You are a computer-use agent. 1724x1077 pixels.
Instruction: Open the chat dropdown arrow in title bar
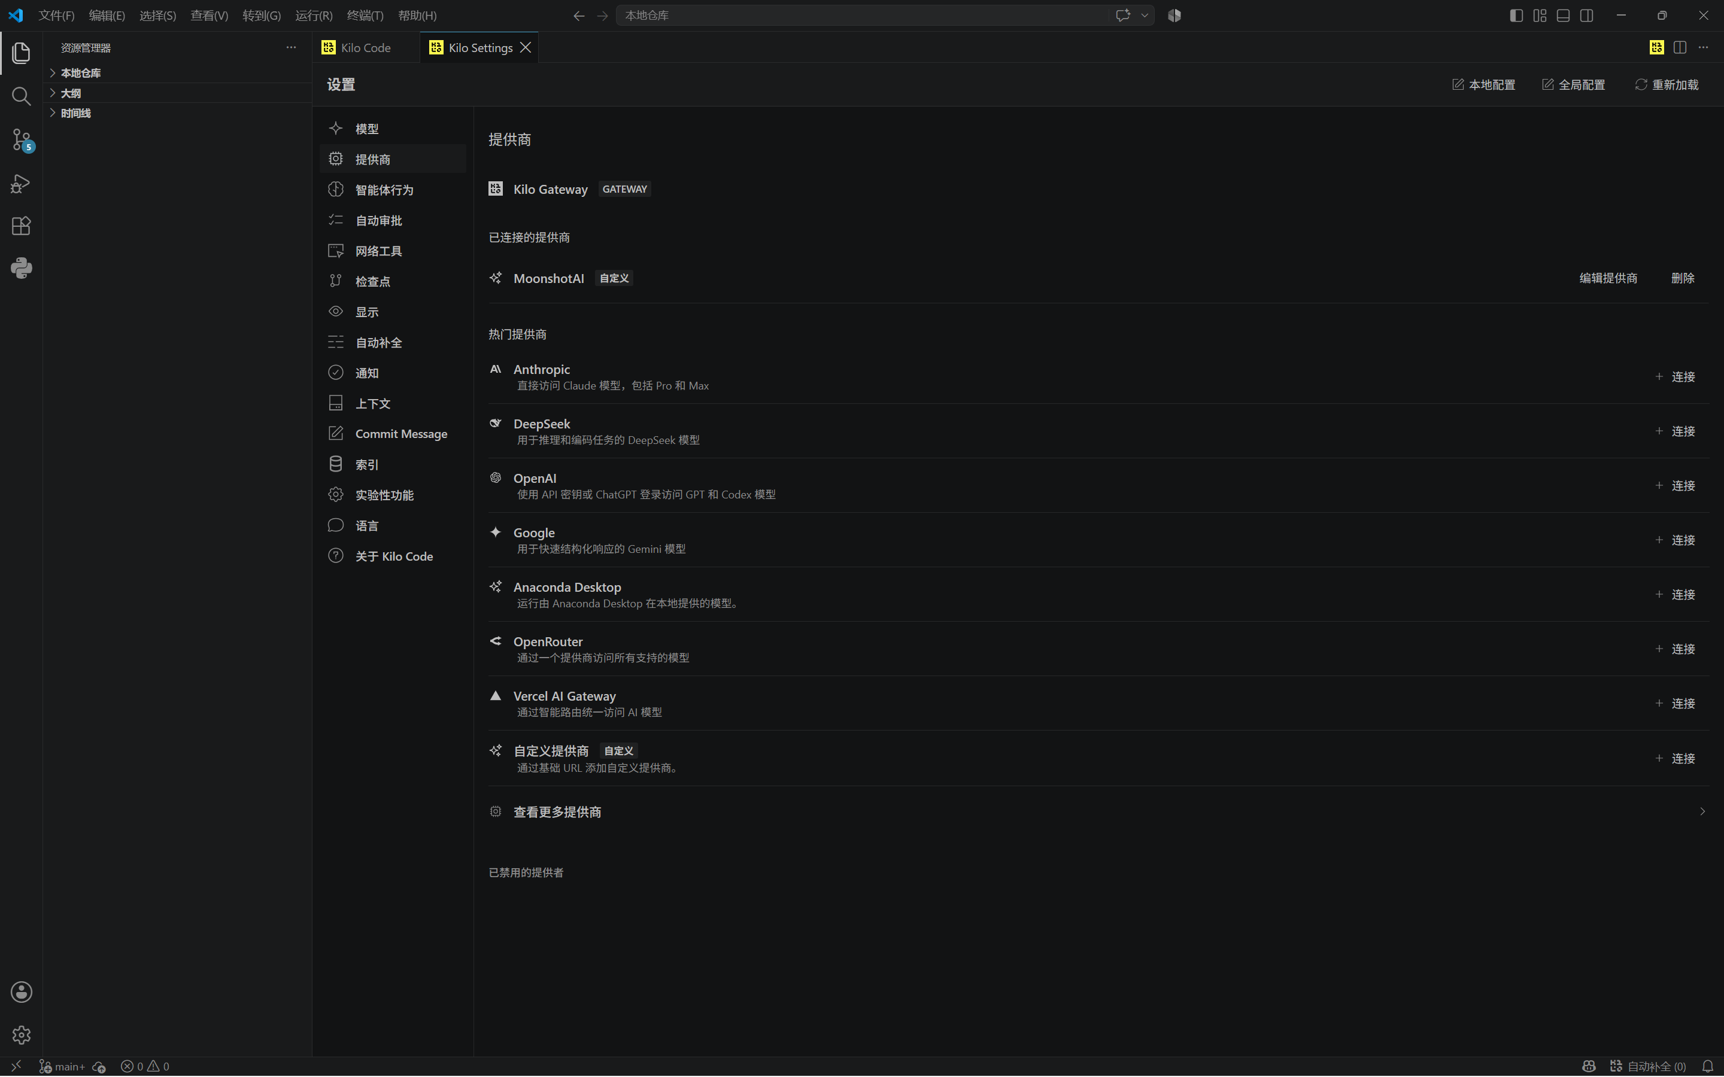[x=1145, y=16]
